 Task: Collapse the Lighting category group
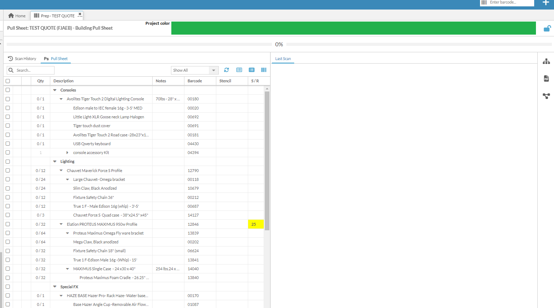(x=55, y=161)
